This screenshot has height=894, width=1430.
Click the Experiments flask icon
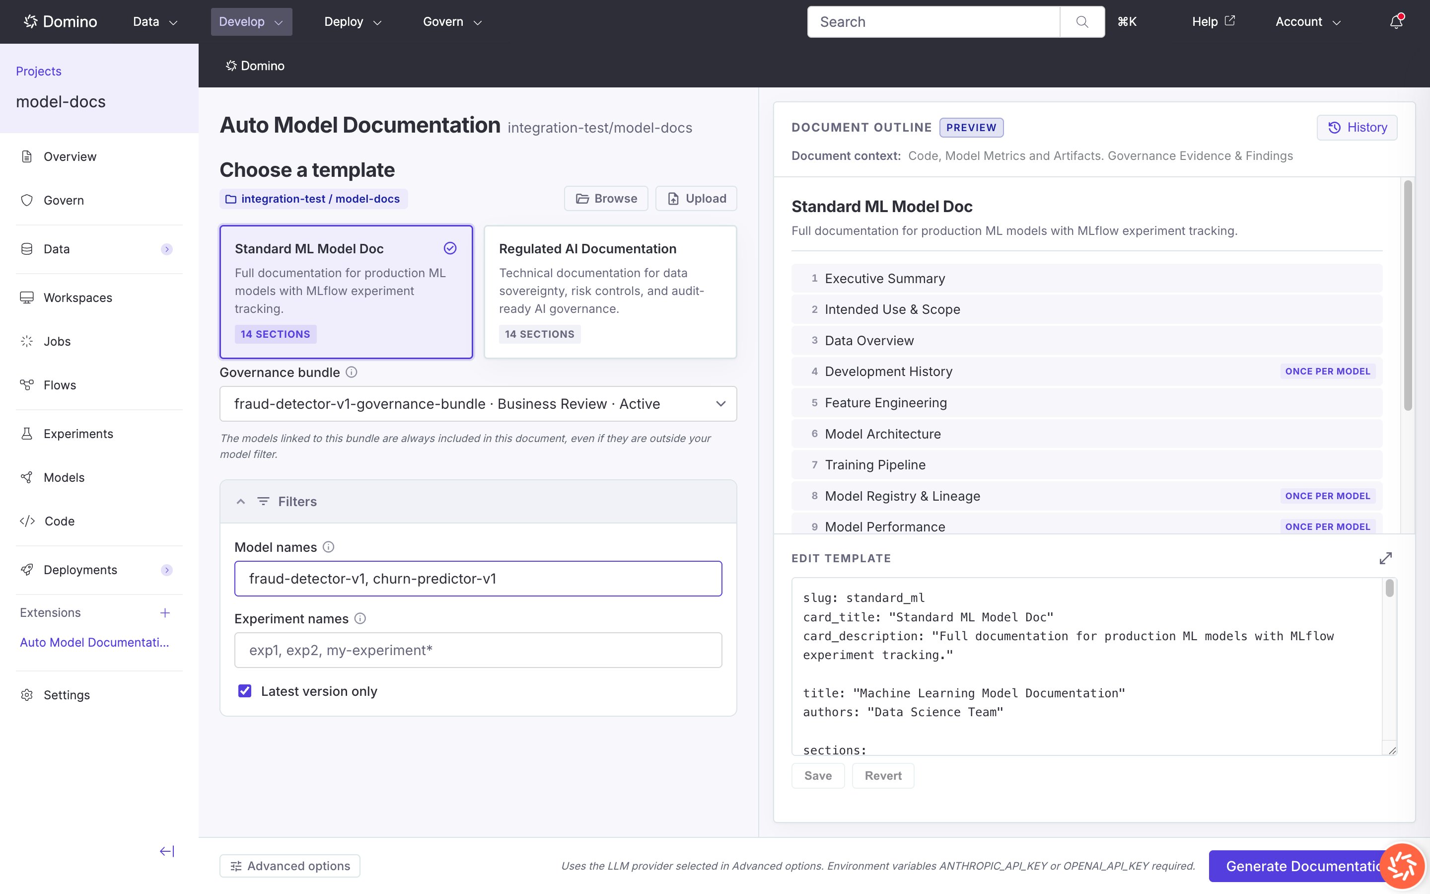pyautogui.click(x=27, y=434)
